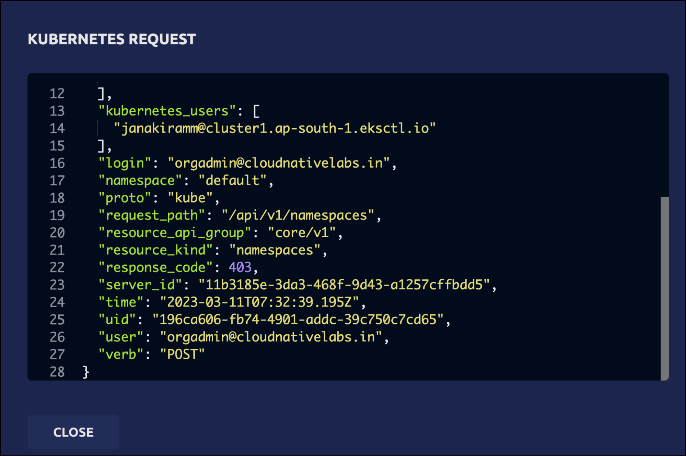Click the closing curly brace
Viewport: 686px width, 456px height.
coord(86,372)
